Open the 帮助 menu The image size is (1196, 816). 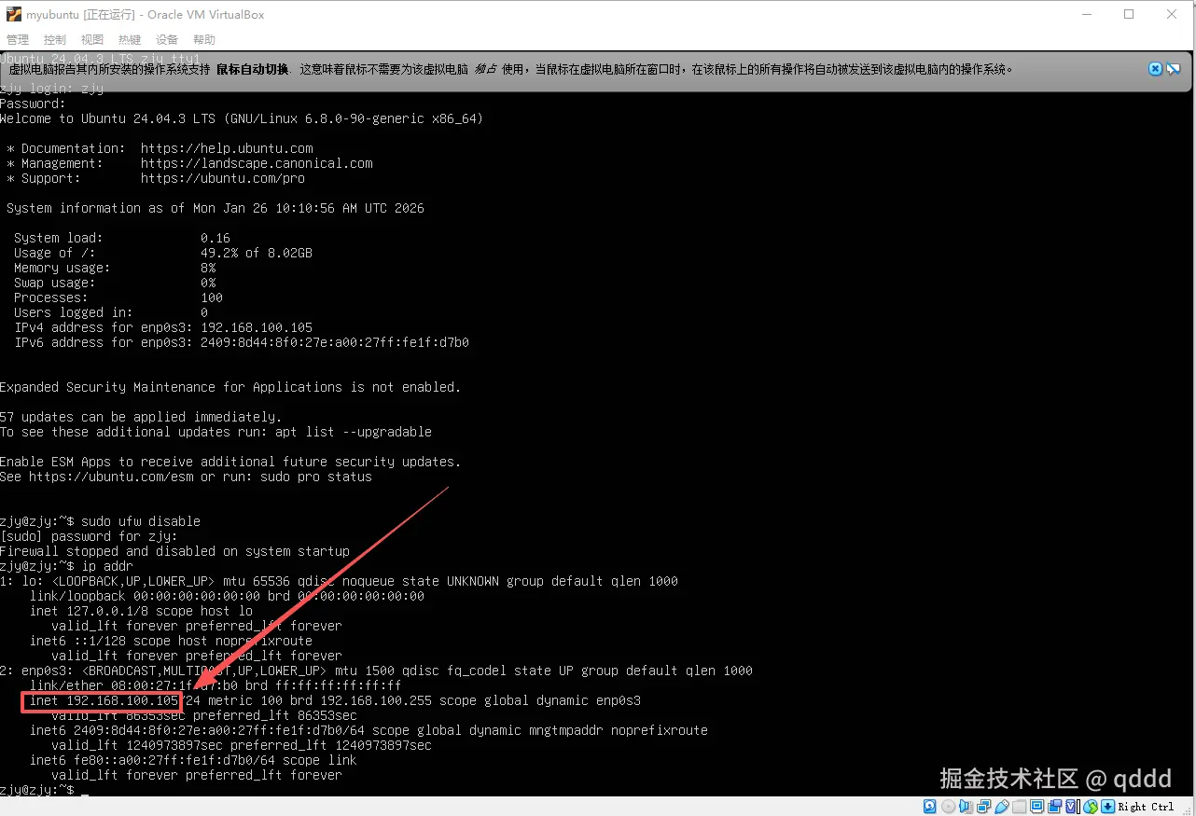(x=203, y=40)
